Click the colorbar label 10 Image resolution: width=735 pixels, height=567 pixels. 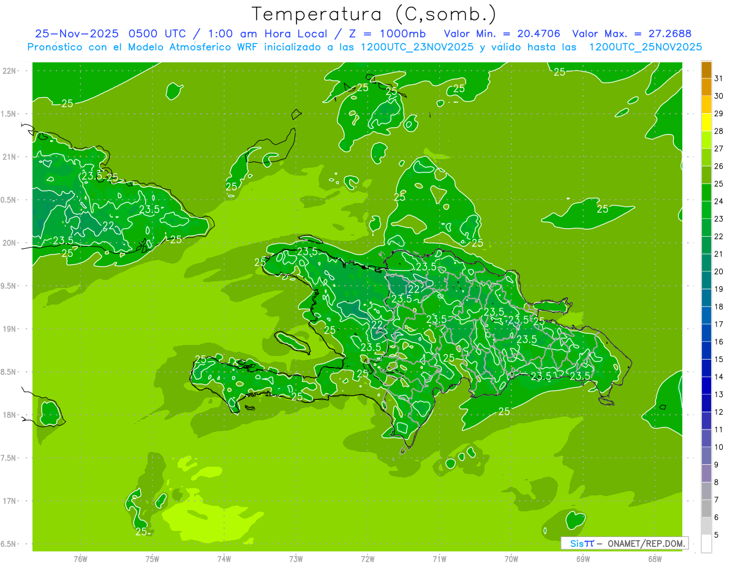719,447
